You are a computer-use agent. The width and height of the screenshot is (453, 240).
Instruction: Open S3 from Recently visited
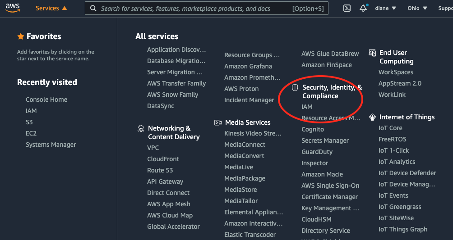click(29, 122)
